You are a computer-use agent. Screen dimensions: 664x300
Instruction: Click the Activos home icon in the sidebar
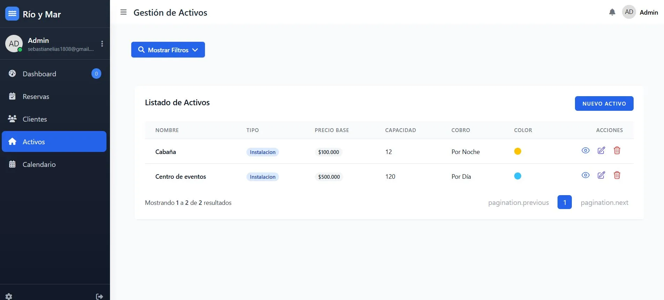12,141
